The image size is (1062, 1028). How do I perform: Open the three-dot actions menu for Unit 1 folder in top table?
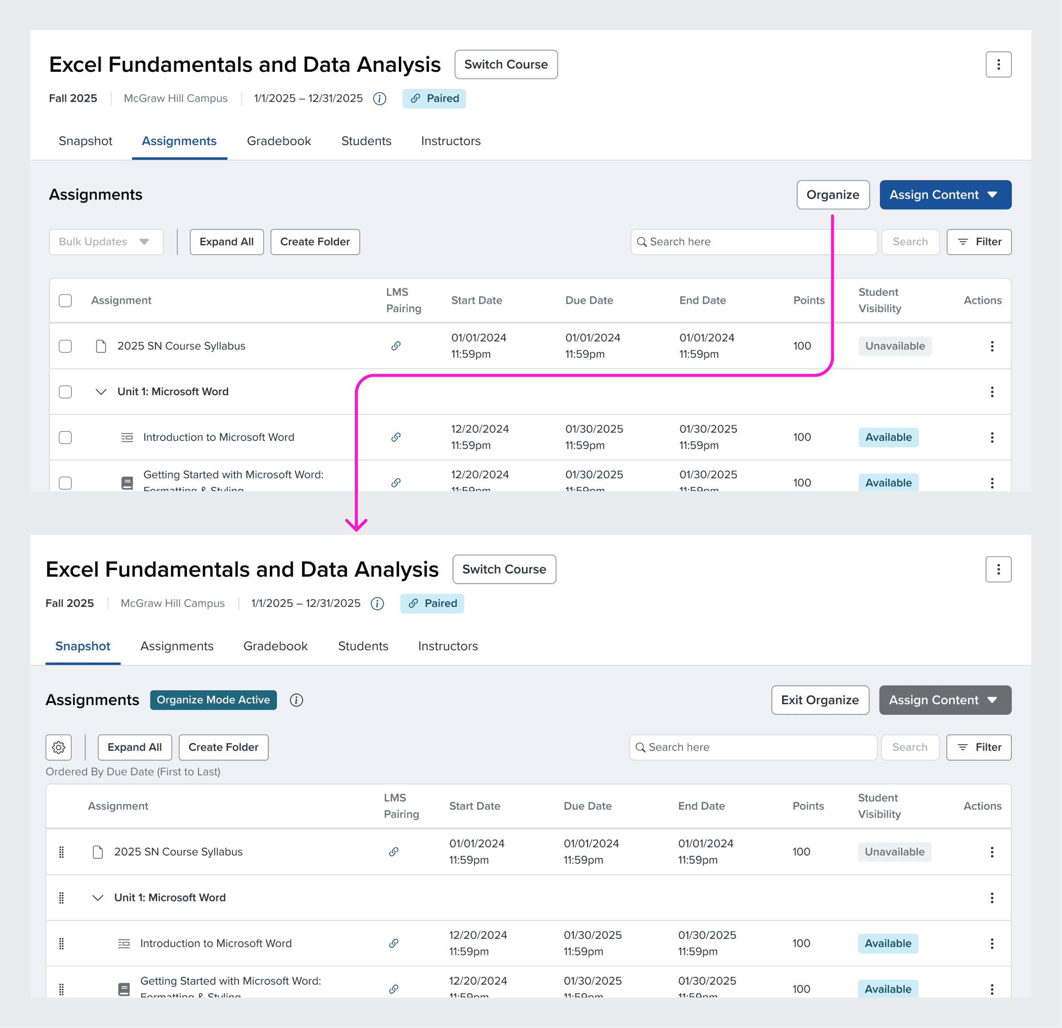click(992, 392)
